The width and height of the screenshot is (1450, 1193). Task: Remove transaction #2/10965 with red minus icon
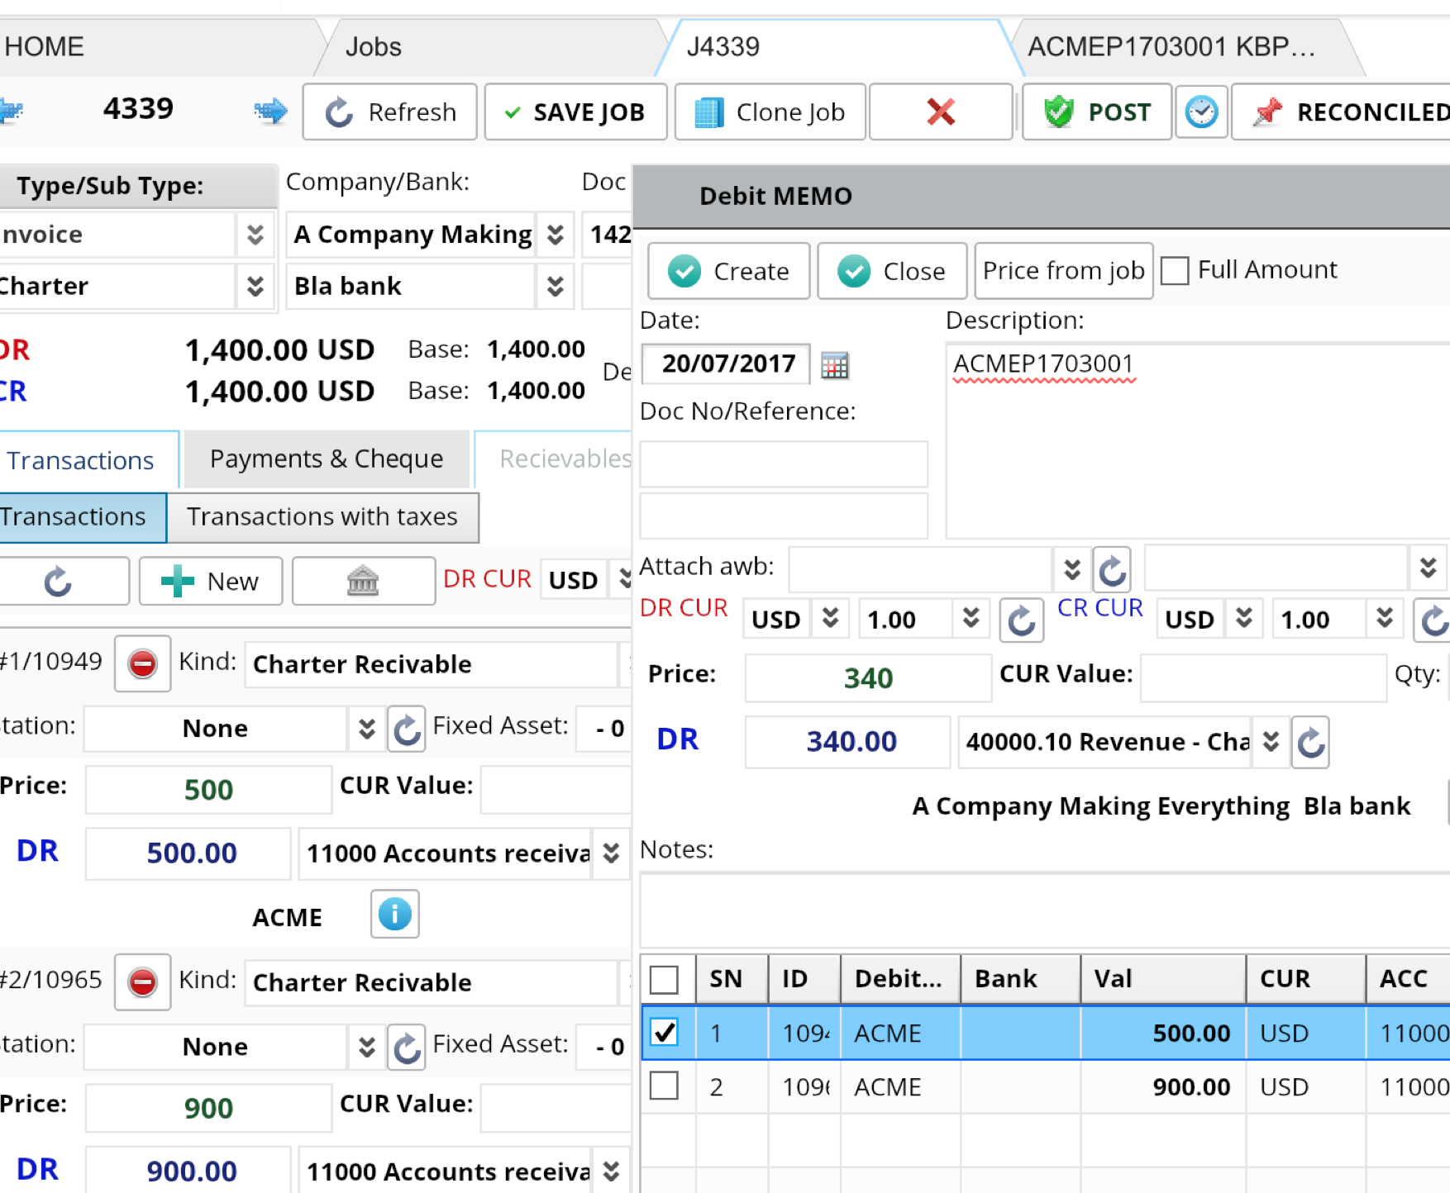pyautogui.click(x=142, y=981)
